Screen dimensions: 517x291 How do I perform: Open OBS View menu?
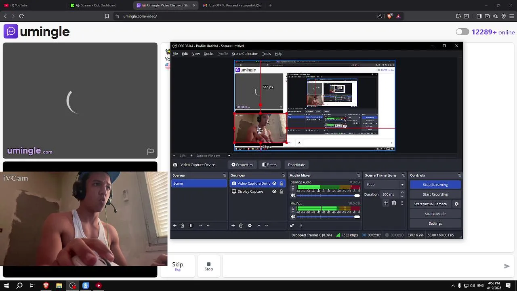tap(196, 54)
